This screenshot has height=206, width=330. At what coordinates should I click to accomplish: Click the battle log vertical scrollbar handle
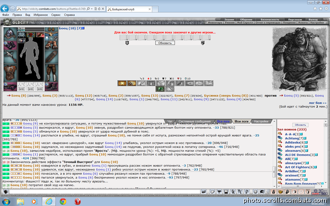(x=274, y=172)
